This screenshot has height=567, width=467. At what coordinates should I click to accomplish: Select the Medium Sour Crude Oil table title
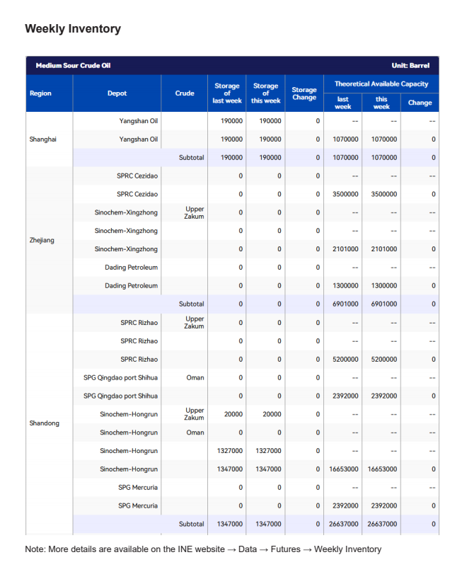(x=73, y=66)
